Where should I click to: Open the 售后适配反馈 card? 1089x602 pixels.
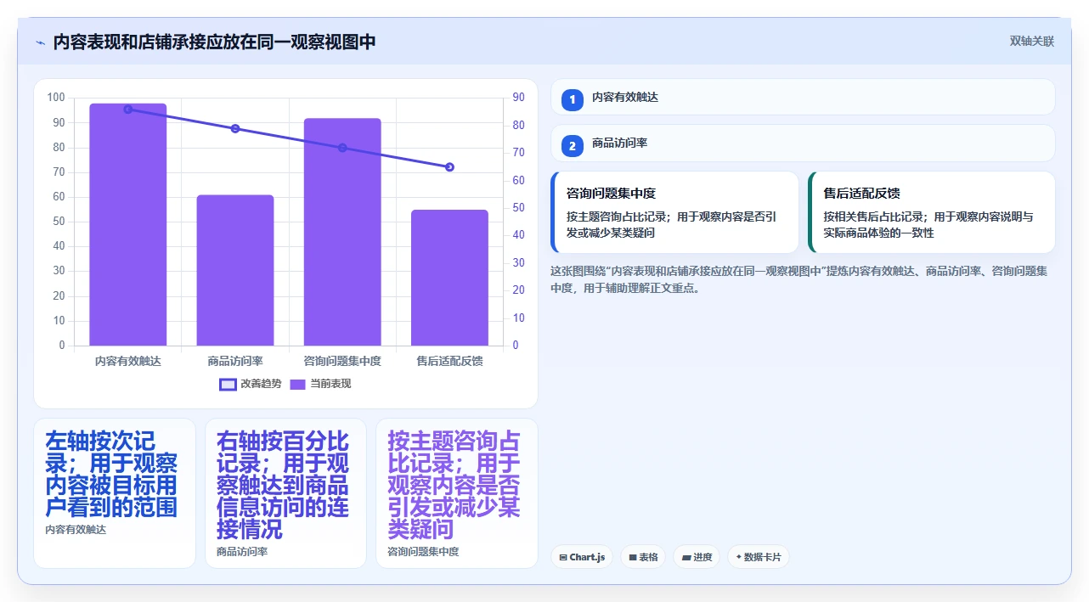pos(931,212)
